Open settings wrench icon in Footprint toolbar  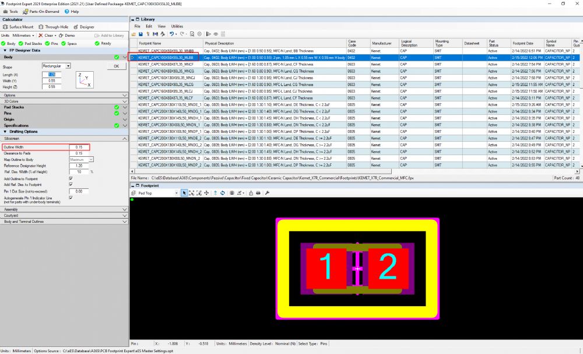267,193
